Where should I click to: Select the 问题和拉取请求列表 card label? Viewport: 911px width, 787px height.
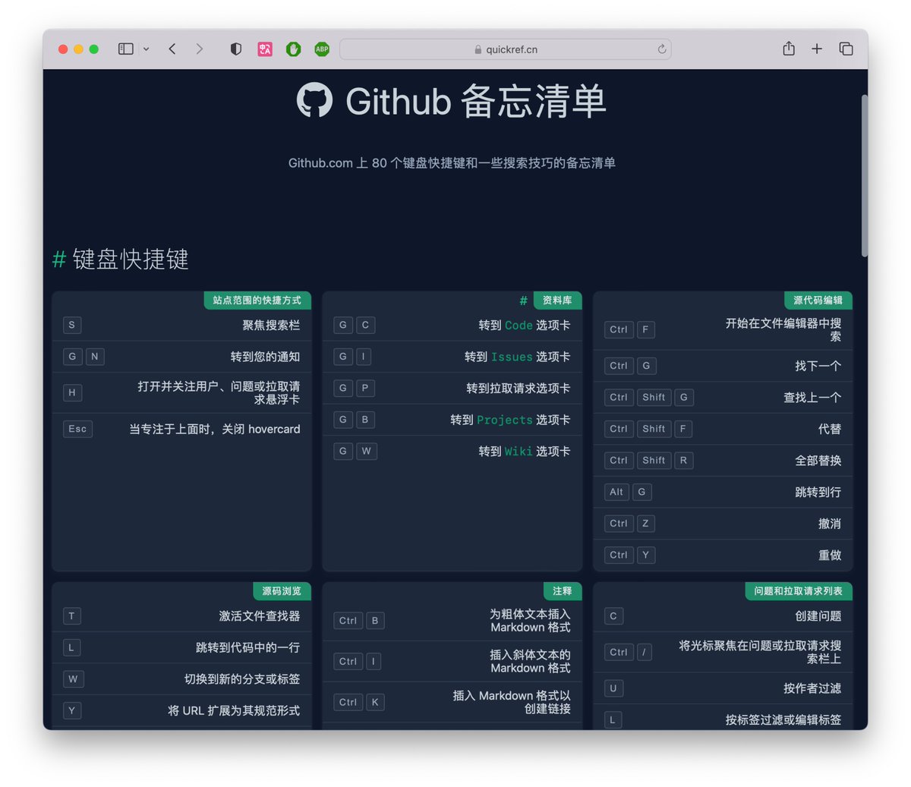click(x=798, y=591)
